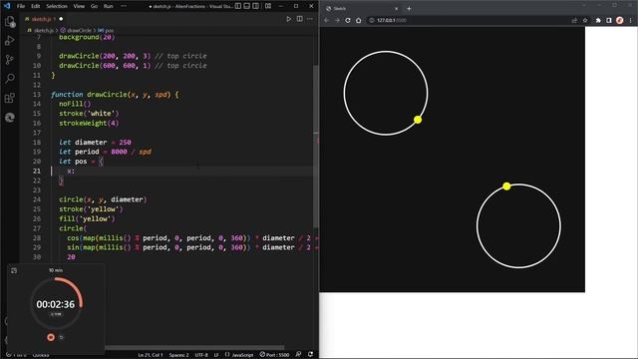Click Spaces: 2 indentation setting
The image size is (638, 359).
click(x=178, y=355)
